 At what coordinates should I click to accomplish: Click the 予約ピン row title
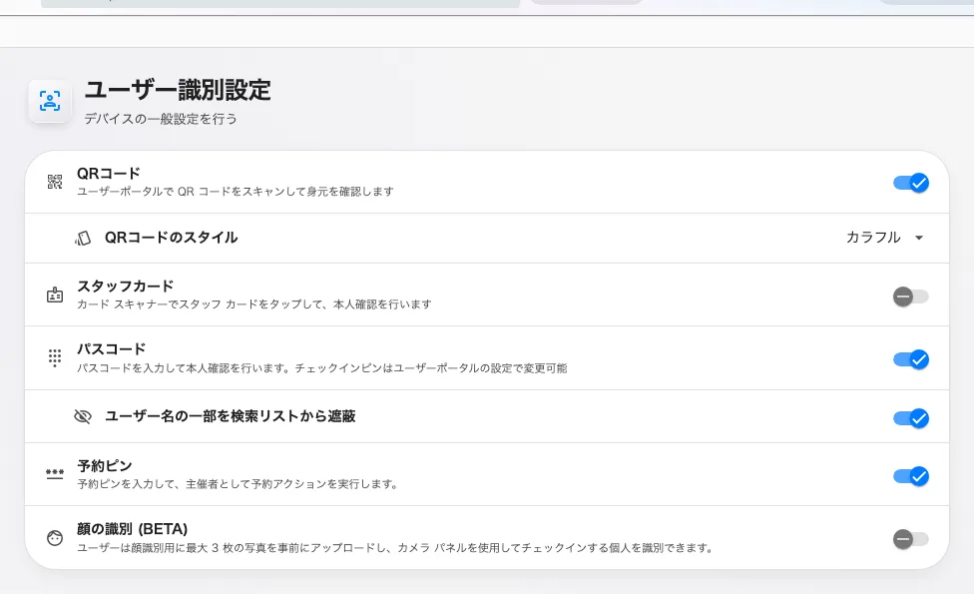click(105, 466)
